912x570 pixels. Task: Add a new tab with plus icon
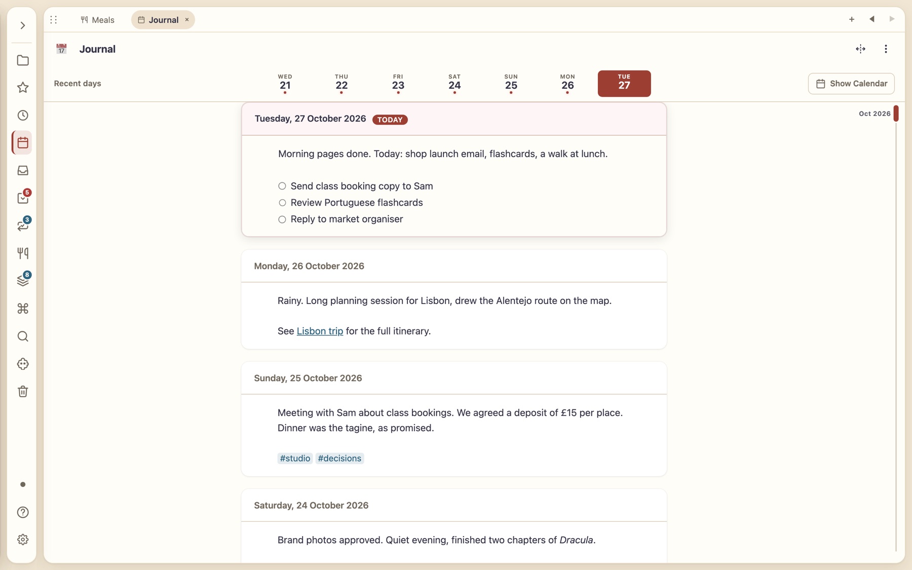(x=852, y=19)
